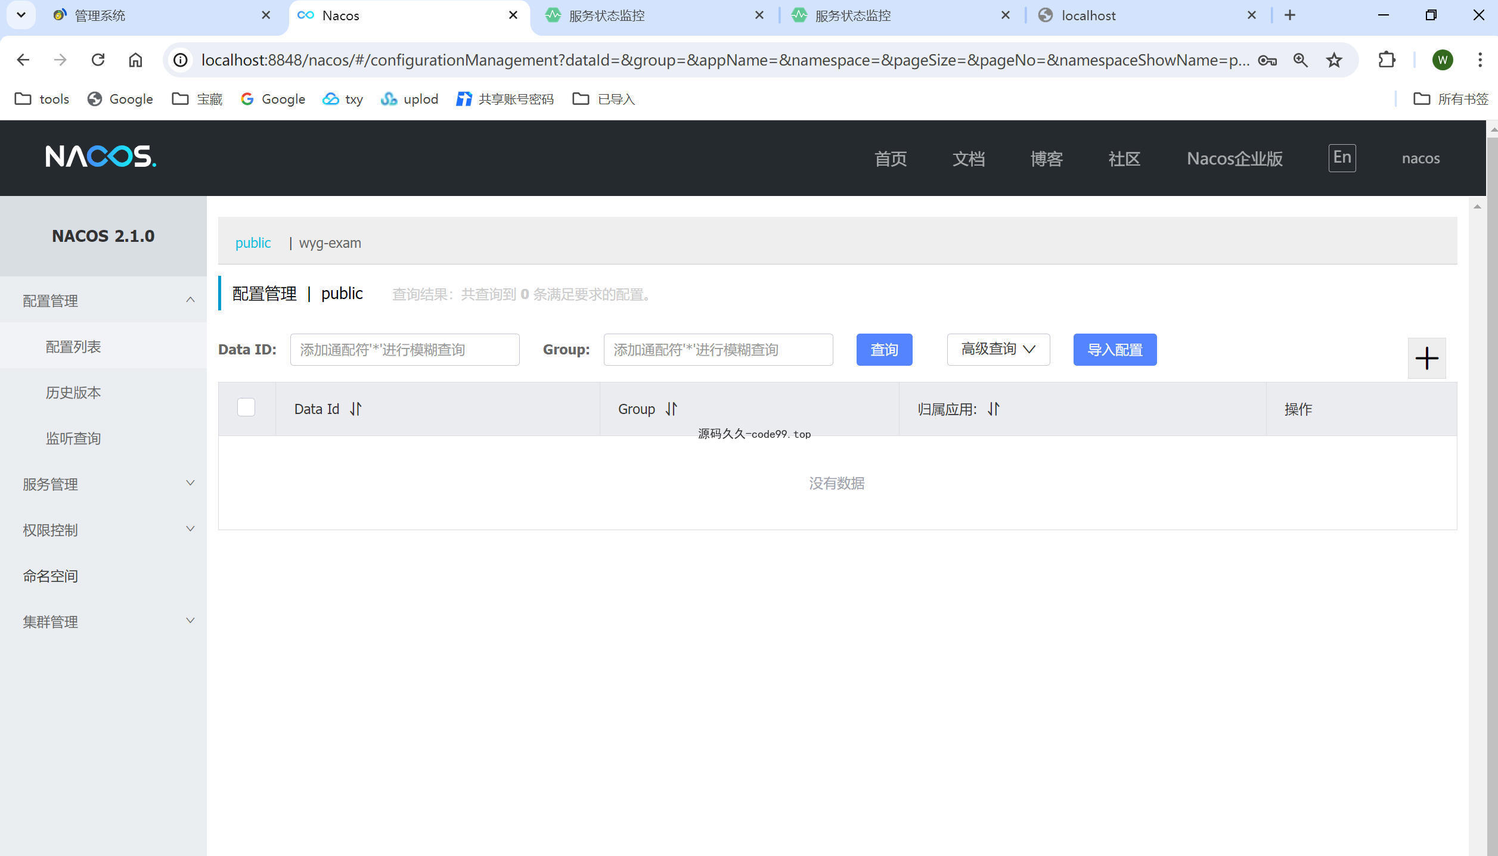Open Chrome profile avatar W
1498x856 pixels.
pos(1443,60)
